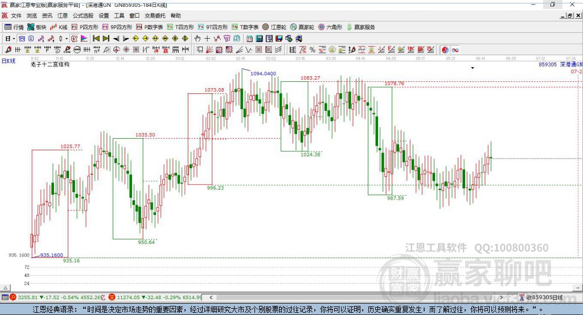Screen dimensions: 583x315
Task: Click the 行情 toolbar button
Action: 14,27
